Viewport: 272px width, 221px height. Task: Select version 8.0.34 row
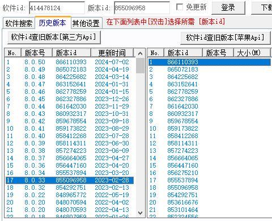[x=70, y=173]
